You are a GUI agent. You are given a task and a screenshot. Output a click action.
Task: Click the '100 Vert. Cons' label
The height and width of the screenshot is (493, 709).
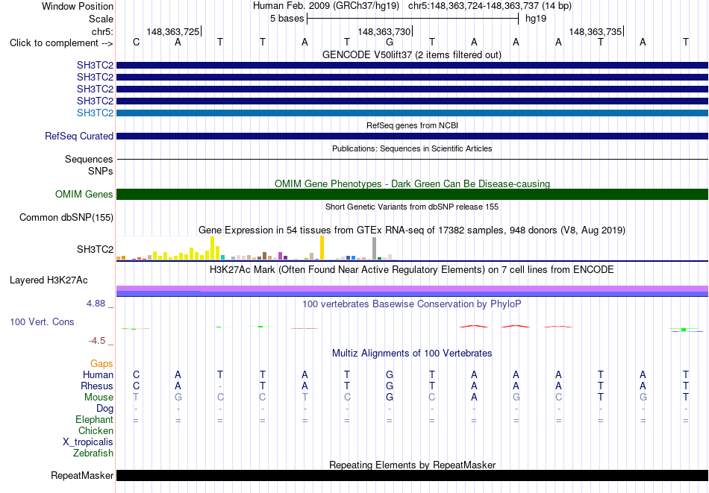coord(42,321)
